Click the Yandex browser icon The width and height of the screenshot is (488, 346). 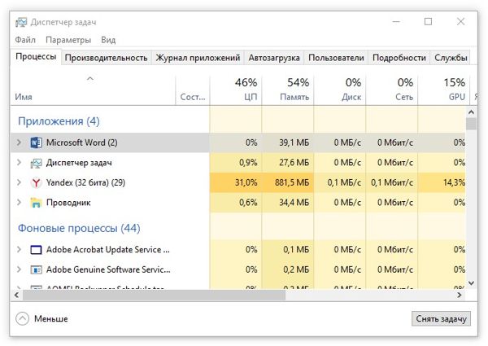click(x=36, y=182)
